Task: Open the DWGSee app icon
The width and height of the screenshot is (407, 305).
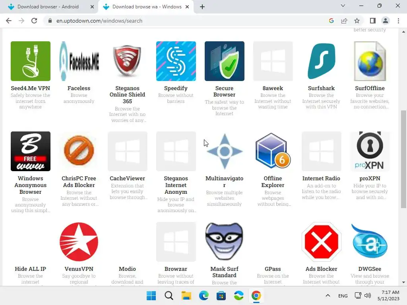Action: click(x=370, y=241)
